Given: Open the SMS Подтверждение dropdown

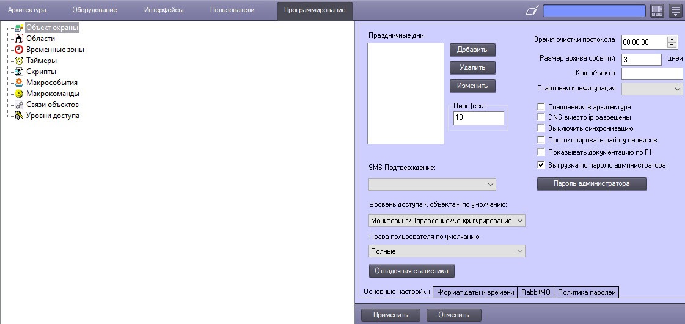Looking at the screenshot, I should pos(432,184).
